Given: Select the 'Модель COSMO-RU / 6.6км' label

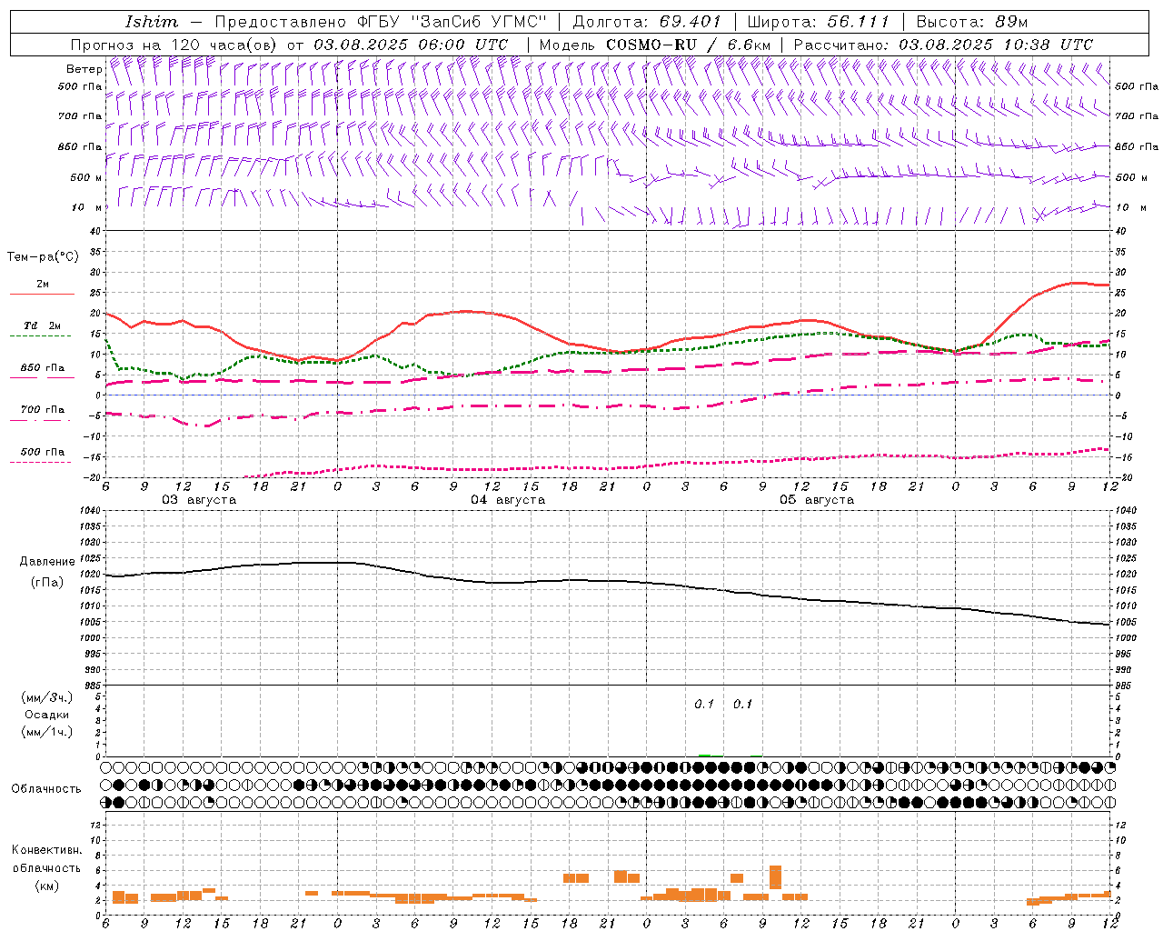Looking at the screenshot, I should pyautogui.click(x=655, y=45).
